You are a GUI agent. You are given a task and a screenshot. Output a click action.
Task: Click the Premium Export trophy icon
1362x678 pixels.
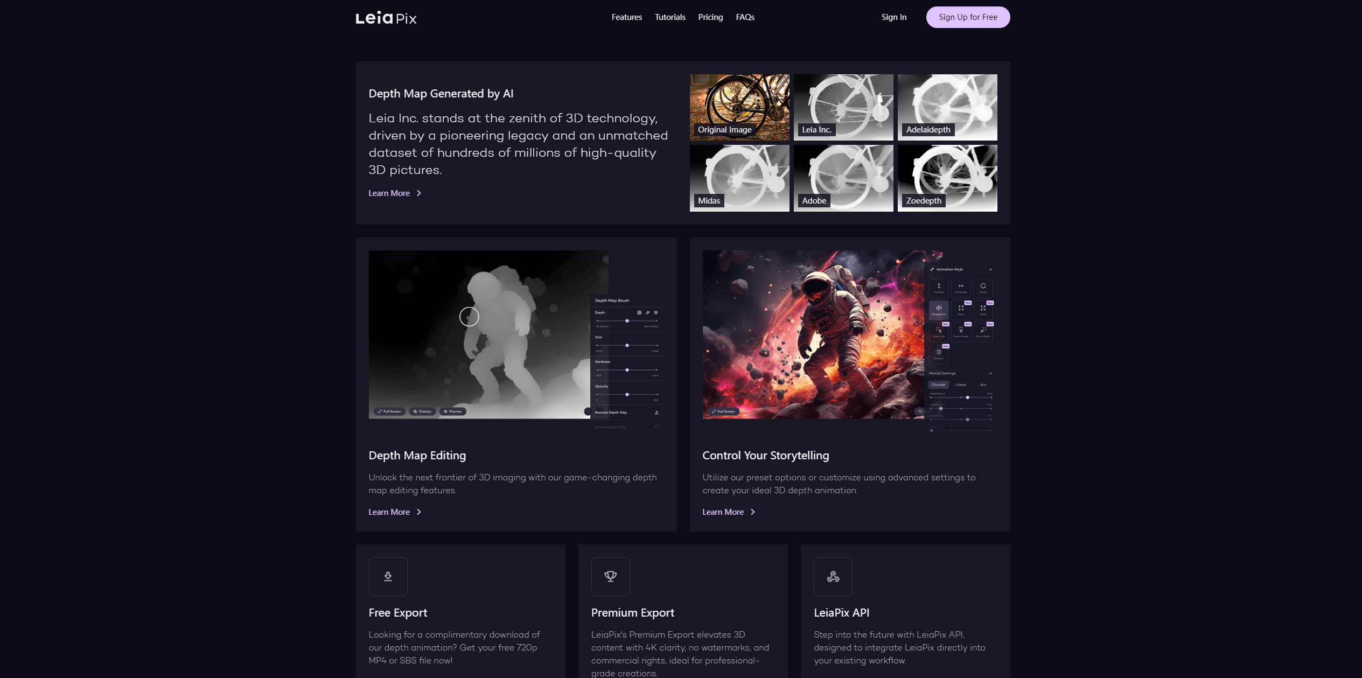610,577
